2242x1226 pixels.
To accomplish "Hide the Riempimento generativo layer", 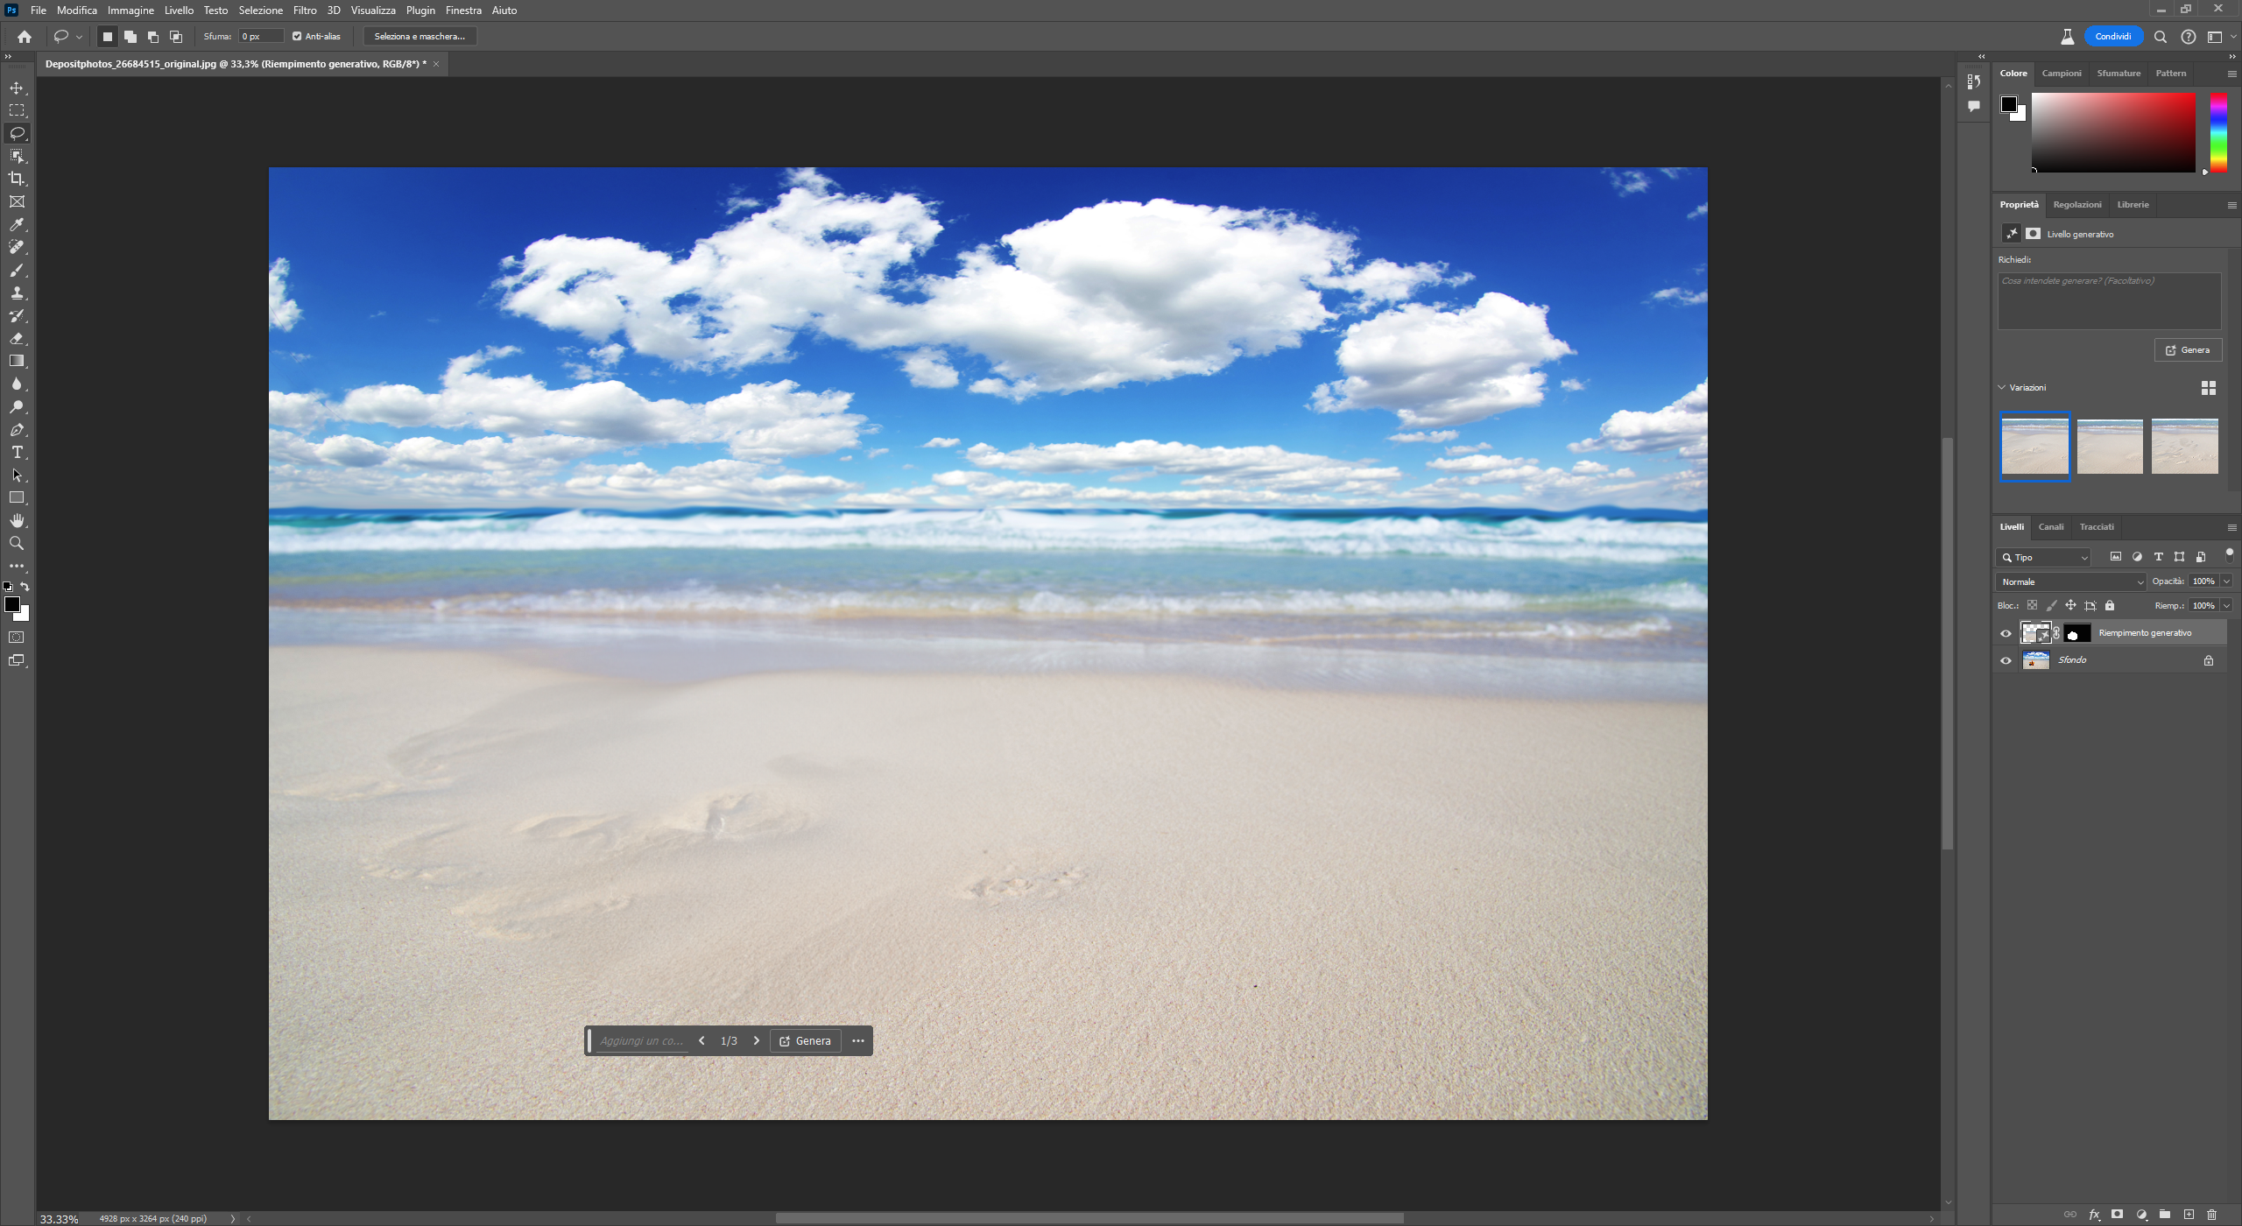I will [x=2006, y=633].
